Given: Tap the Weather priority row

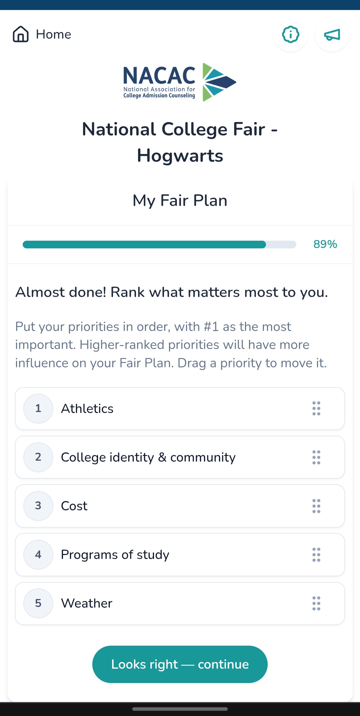Looking at the screenshot, I should point(180,603).
